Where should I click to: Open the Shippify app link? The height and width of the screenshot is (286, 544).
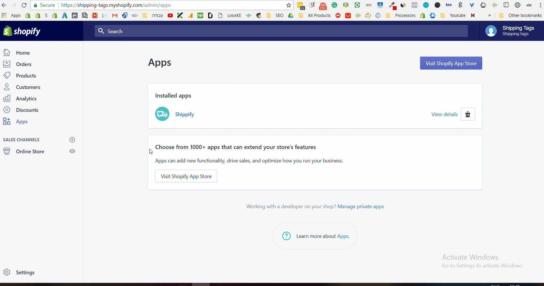185,114
